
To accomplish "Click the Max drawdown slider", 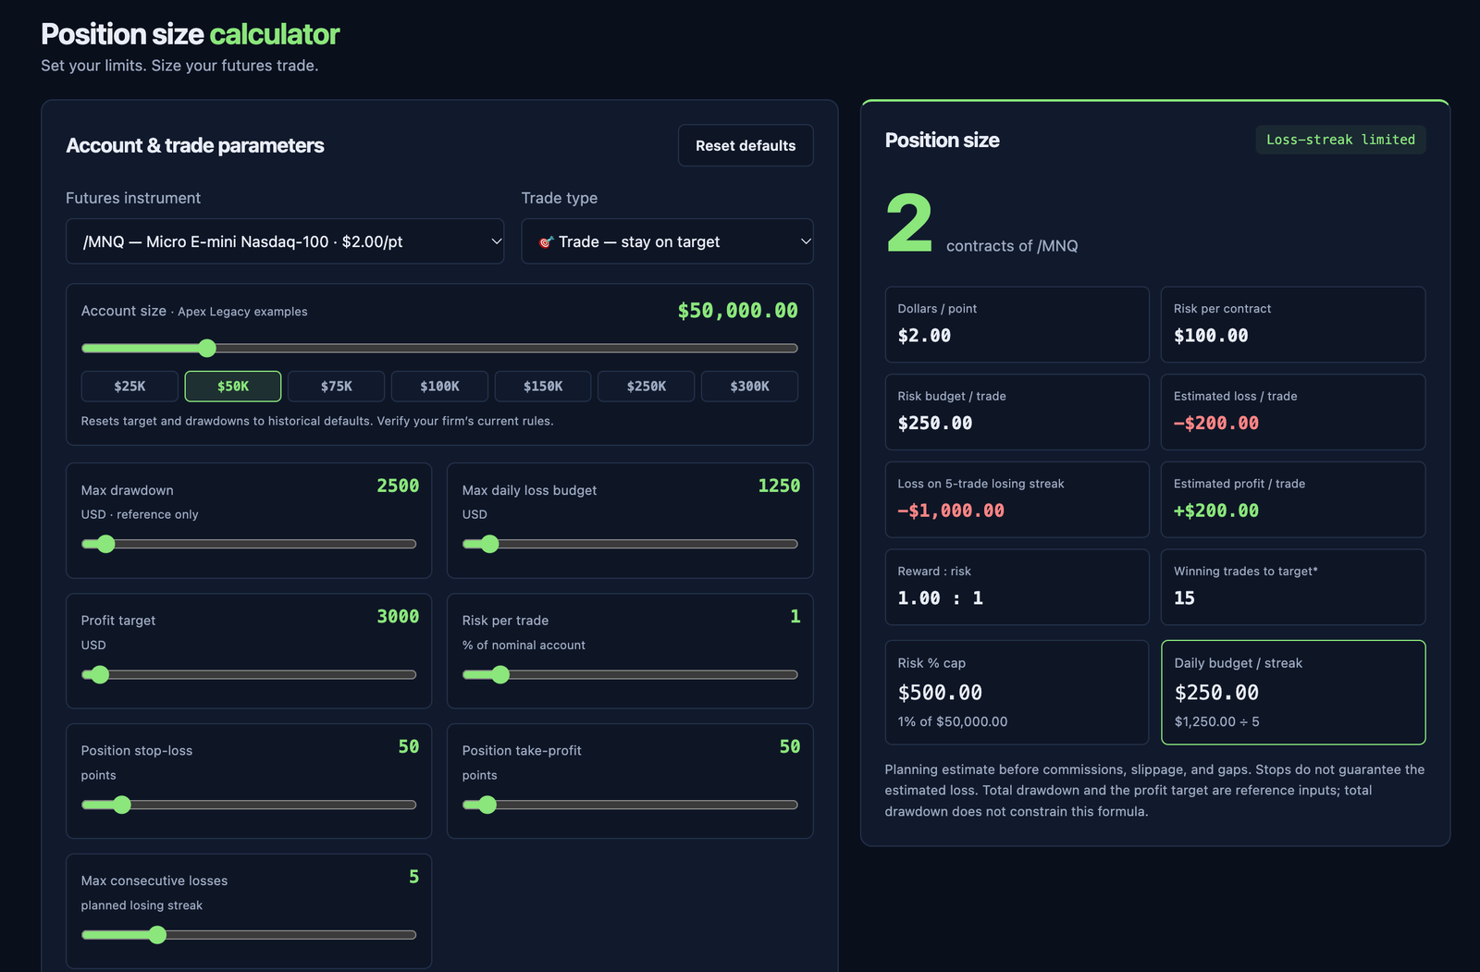I will tap(249, 544).
